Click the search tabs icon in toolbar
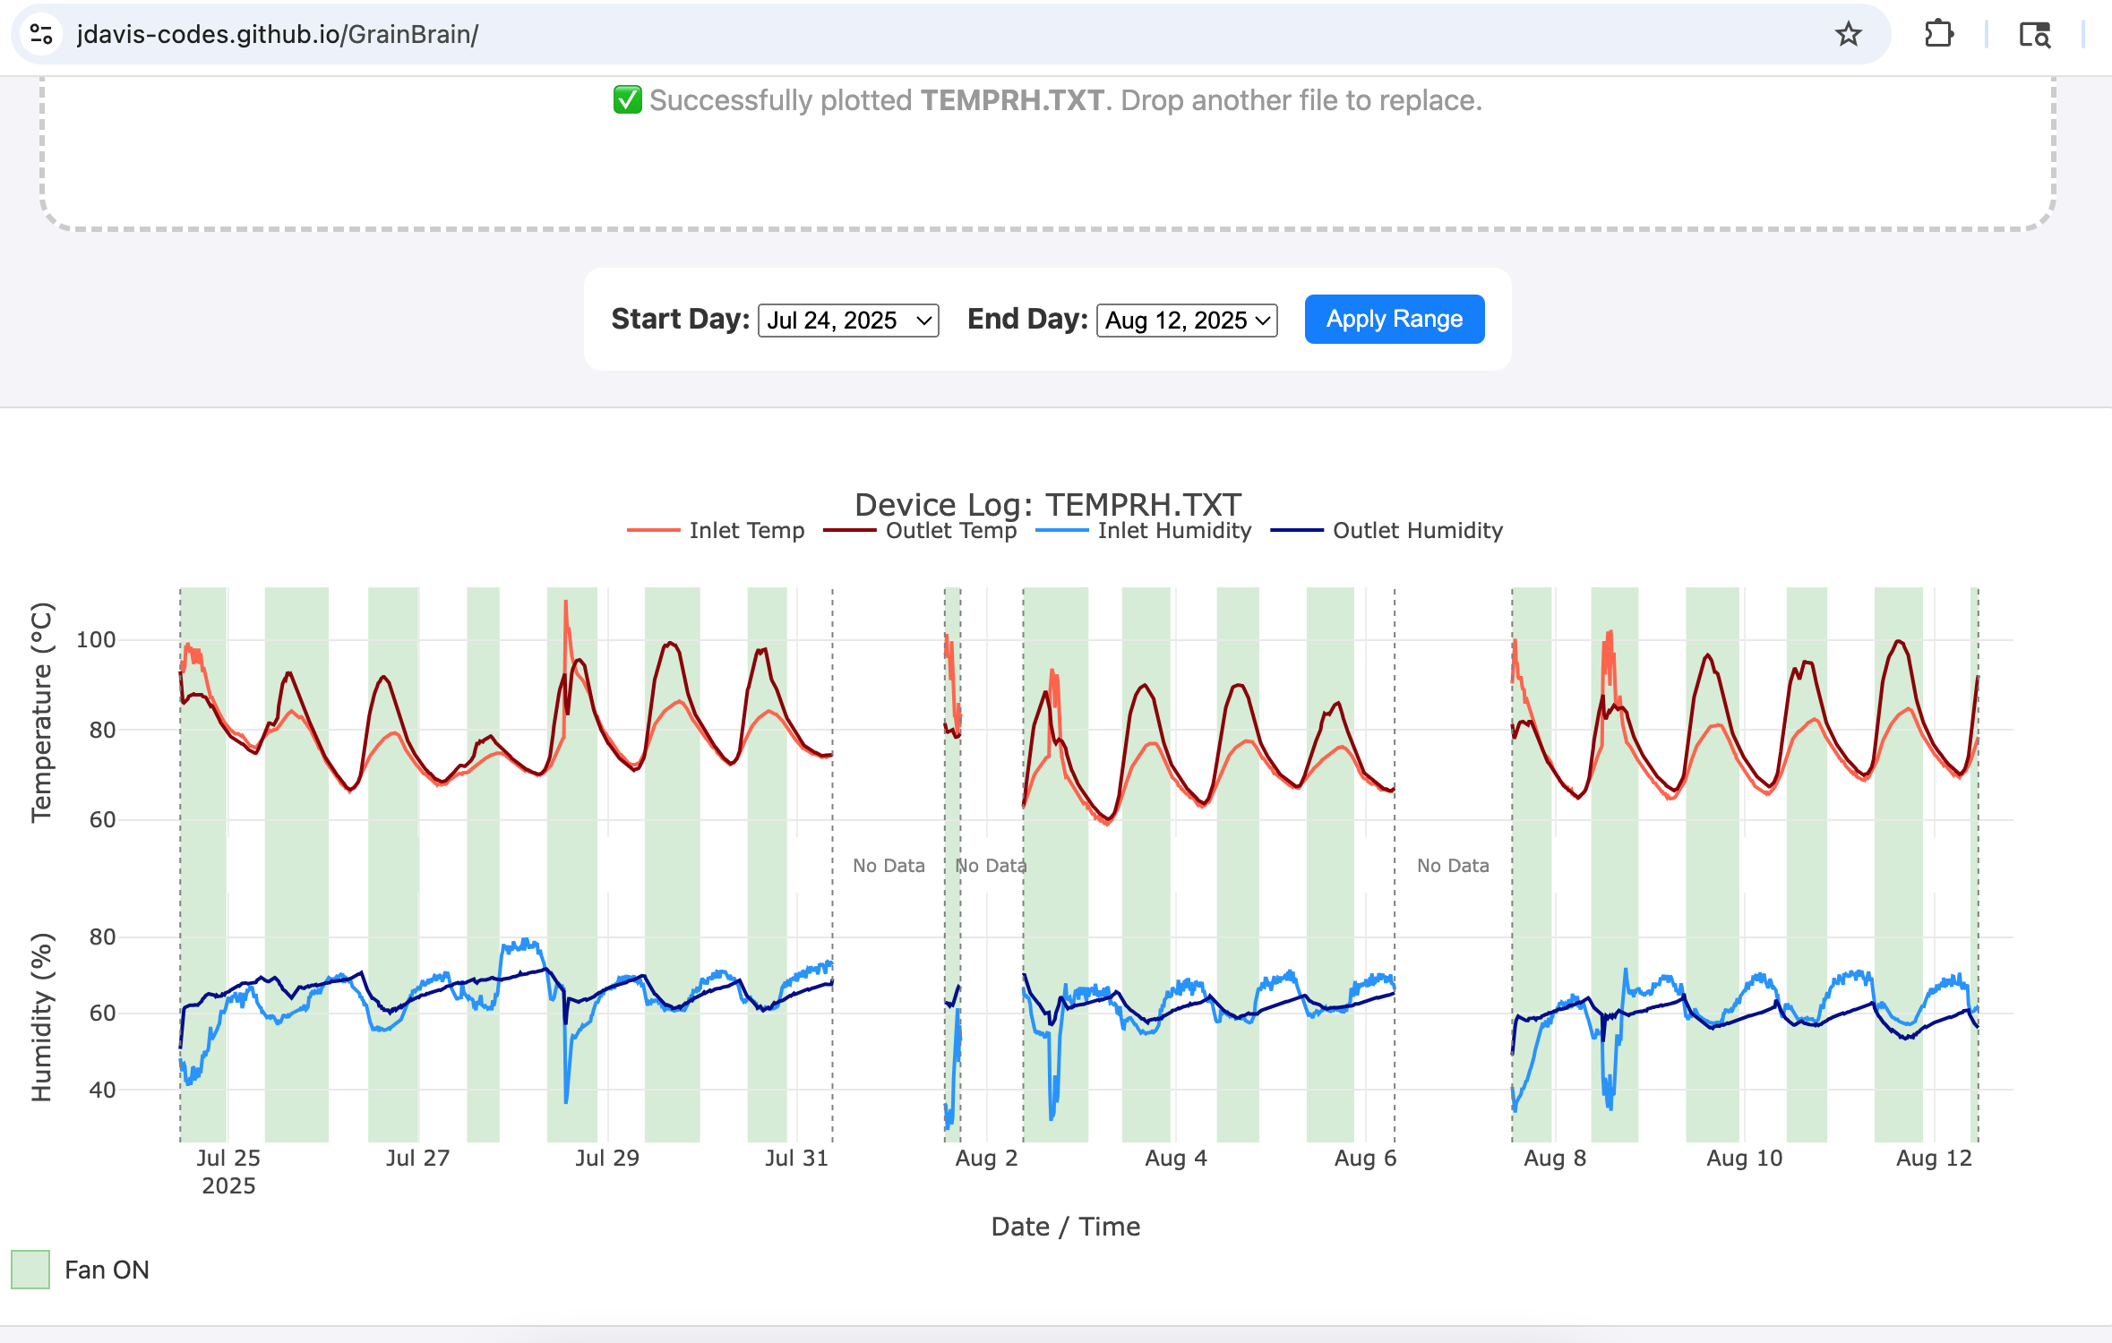This screenshot has width=2112, height=1343. click(2034, 35)
